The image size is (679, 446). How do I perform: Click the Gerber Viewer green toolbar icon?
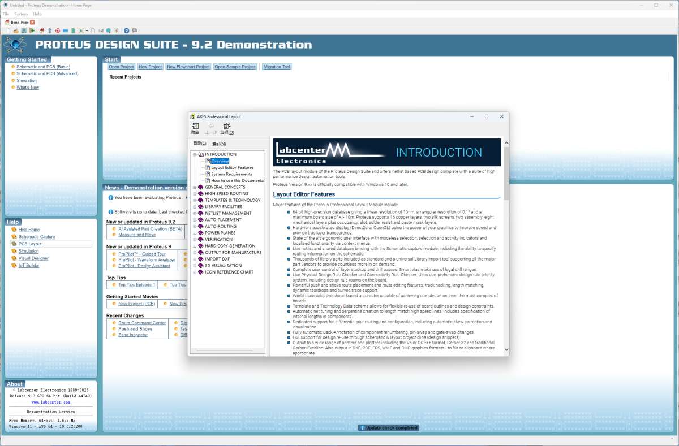(73, 31)
